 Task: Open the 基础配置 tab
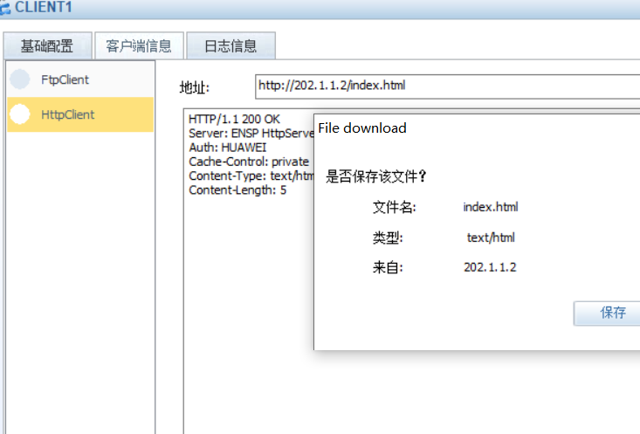[x=47, y=45]
